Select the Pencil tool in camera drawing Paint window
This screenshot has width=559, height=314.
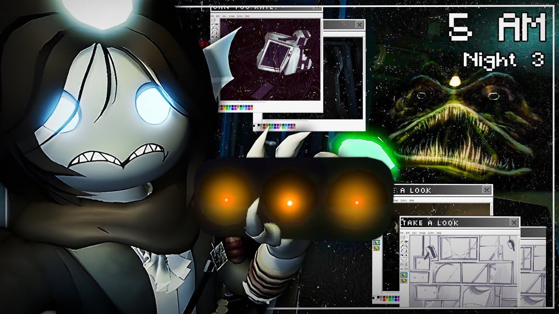[x=213, y=32]
